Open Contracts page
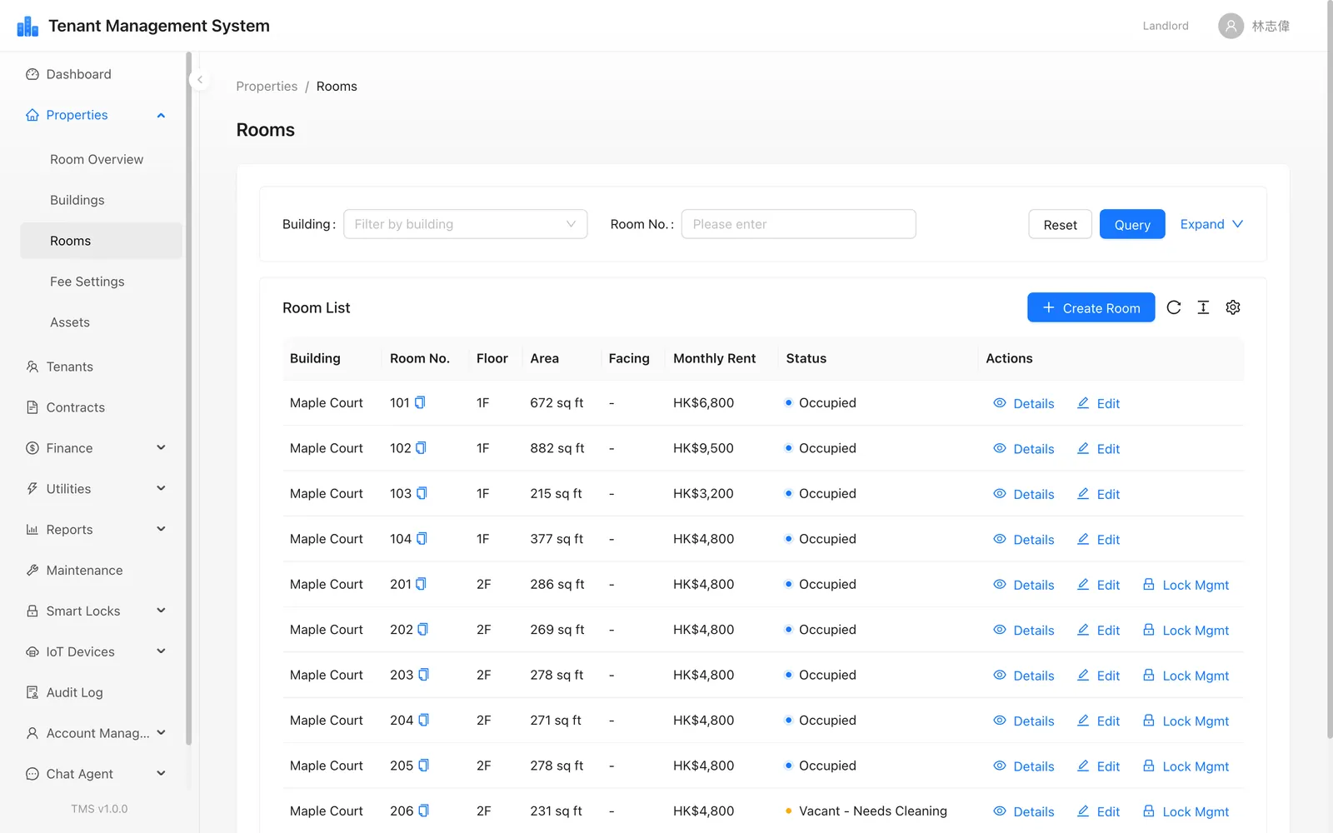 point(100,407)
